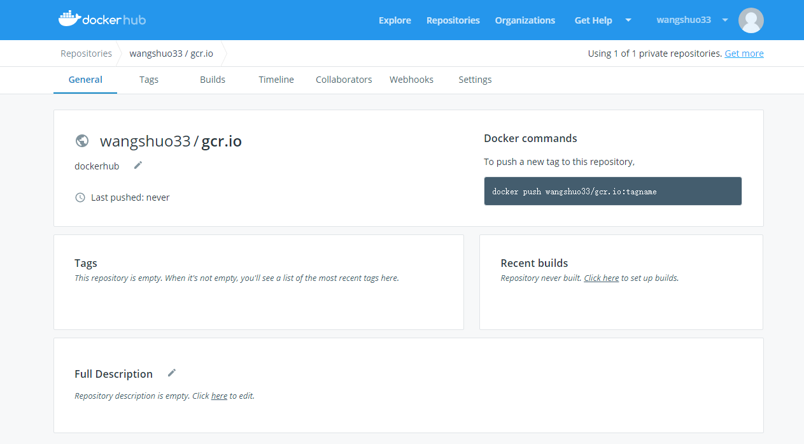The height and width of the screenshot is (444, 804).
Task: Click 'This repository is empty' message
Action: click(x=237, y=278)
